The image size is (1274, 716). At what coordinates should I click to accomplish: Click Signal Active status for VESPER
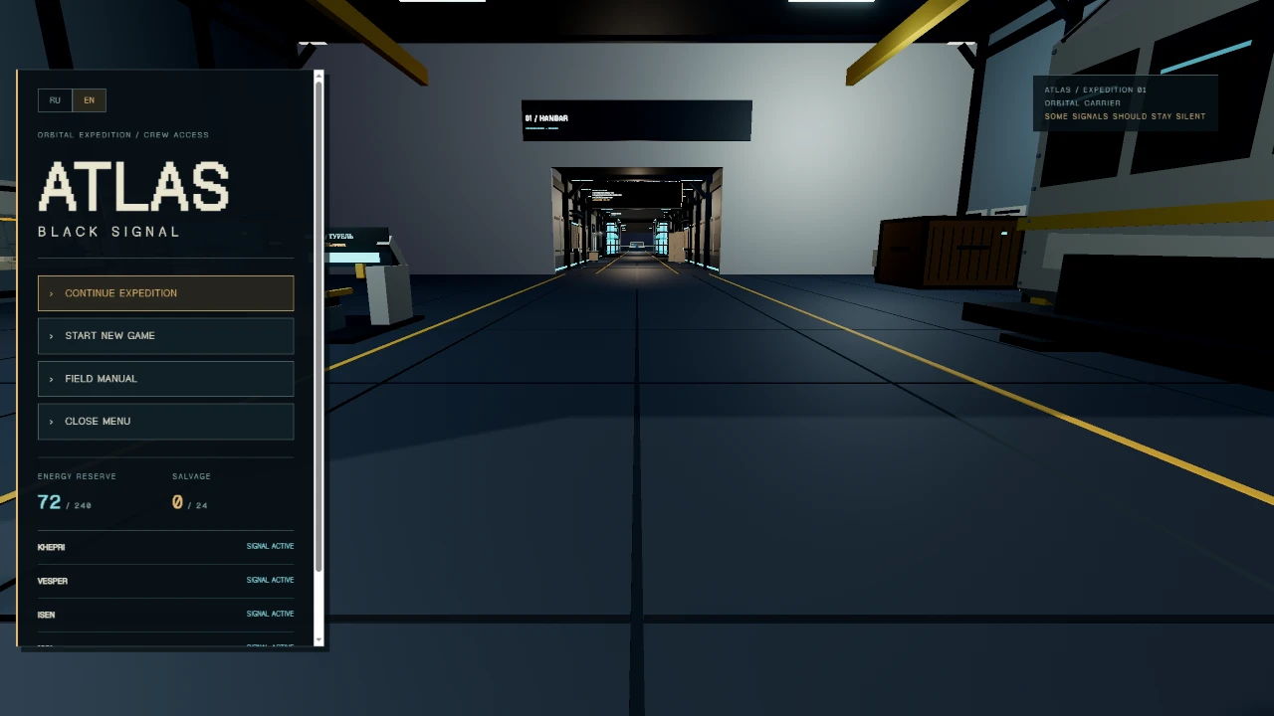(270, 580)
